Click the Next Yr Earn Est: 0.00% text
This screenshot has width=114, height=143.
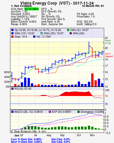click(x=27, y=142)
